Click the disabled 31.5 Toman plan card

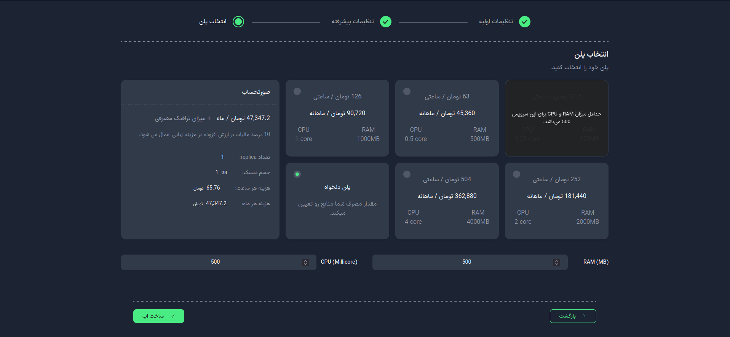pyautogui.click(x=556, y=118)
